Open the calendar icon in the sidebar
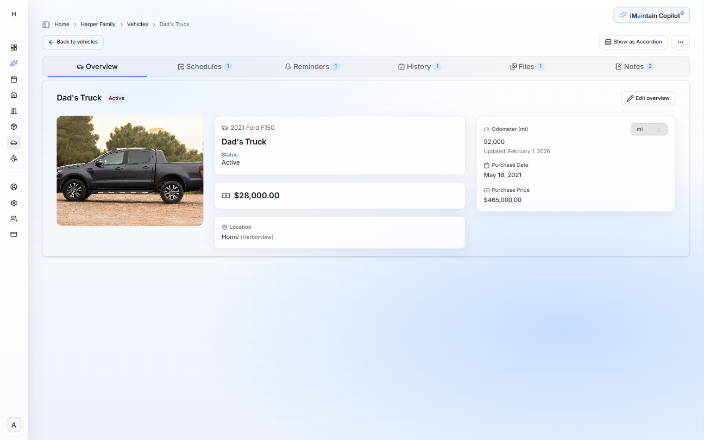 click(x=14, y=79)
